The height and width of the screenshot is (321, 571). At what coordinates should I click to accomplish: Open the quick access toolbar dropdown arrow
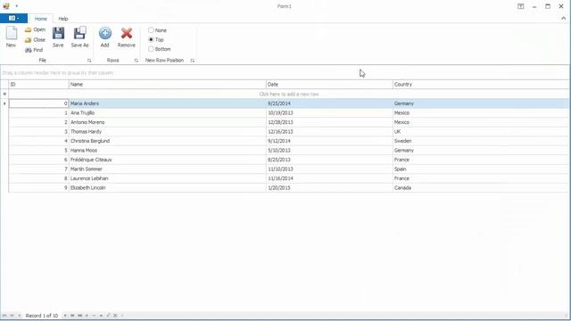click(x=17, y=6)
